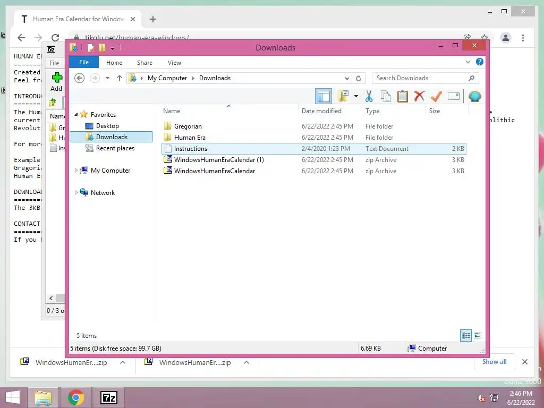Viewport: 544px width, 408px height.
Task: Reload the Chrome page
Action: 55,38
